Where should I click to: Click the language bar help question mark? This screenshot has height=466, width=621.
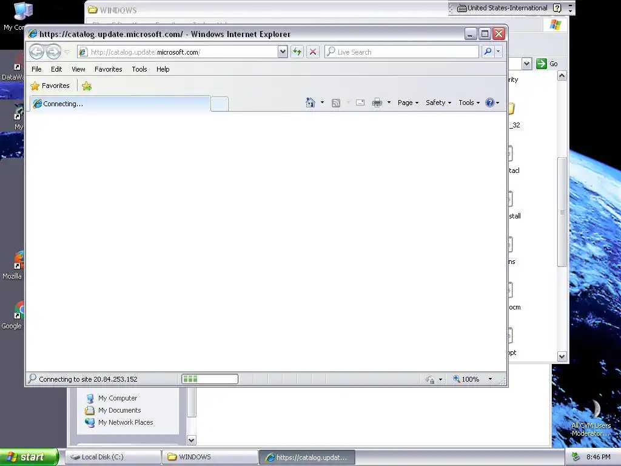pyautogui.click(x=557, y=8)
